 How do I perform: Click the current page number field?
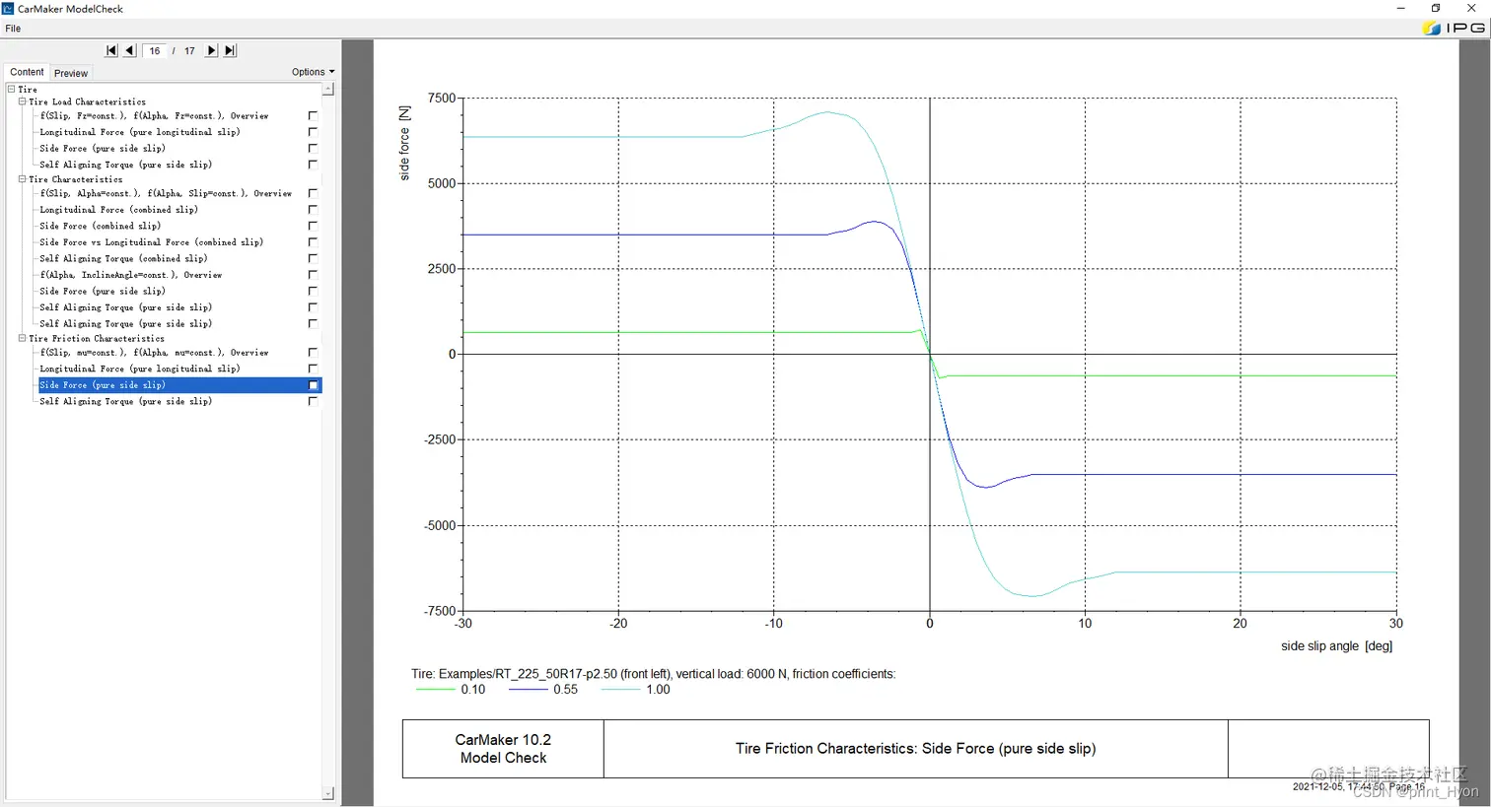tap(155, 51)
